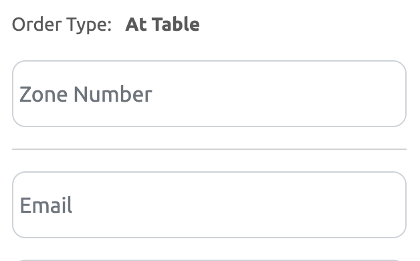The image size is (420, 261).
Task: Click empty space inside Email box
Action: 238,205
